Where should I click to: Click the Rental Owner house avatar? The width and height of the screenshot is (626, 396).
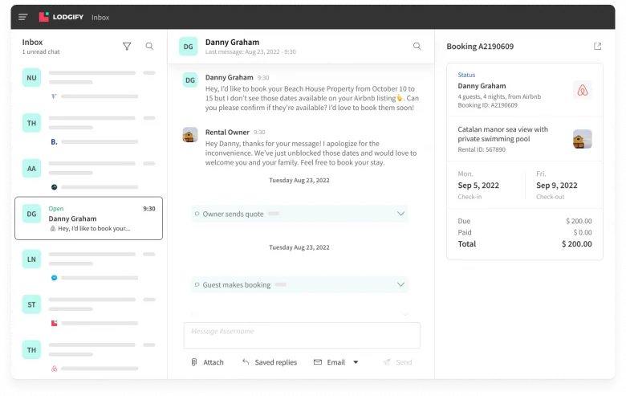pos(190,135)
